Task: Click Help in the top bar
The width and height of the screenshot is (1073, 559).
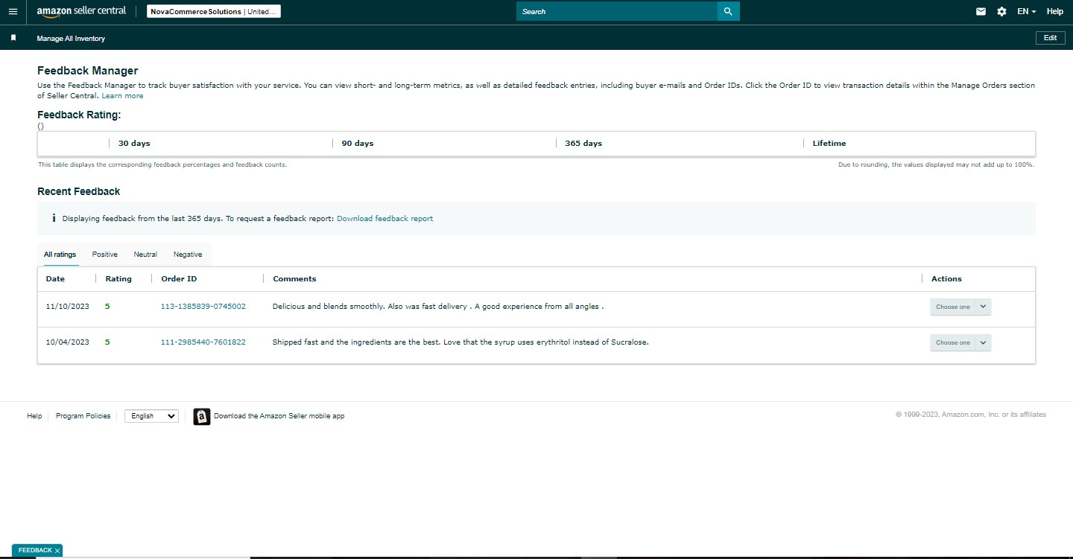Action: tap(1055, 11)
